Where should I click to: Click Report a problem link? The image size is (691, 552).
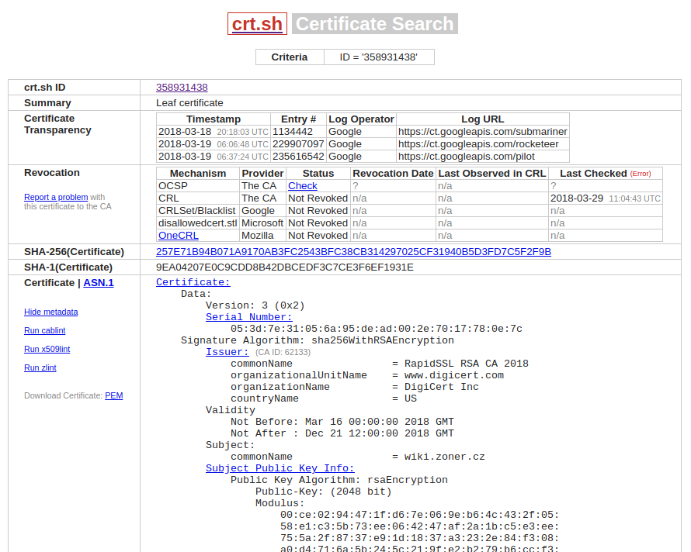[x=56, y=197]
